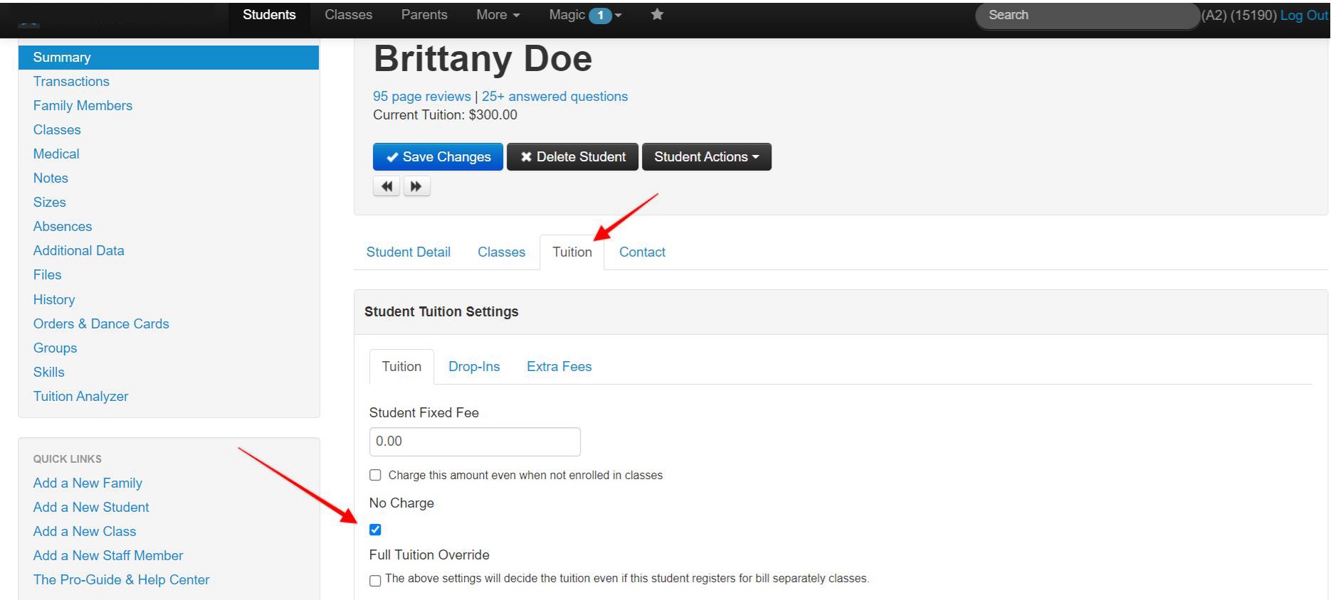Go to previous student with rewind arrow
The height and width of the screenshot is (600, 1331).
coord(386,186)
